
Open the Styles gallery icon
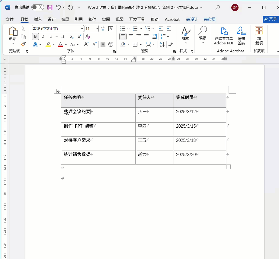click(186, 35)
